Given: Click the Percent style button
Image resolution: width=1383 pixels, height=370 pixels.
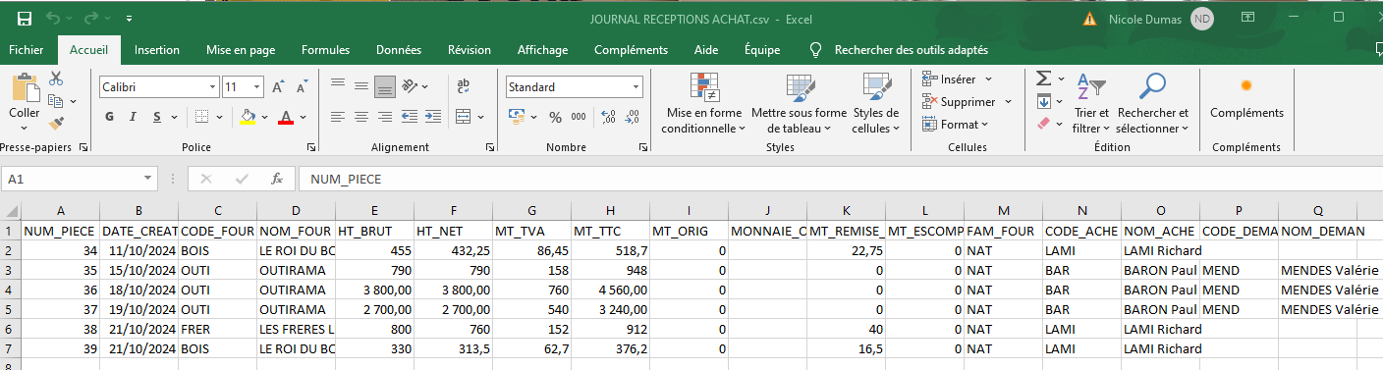Looking at the screenshot, I should coord(555,117).
